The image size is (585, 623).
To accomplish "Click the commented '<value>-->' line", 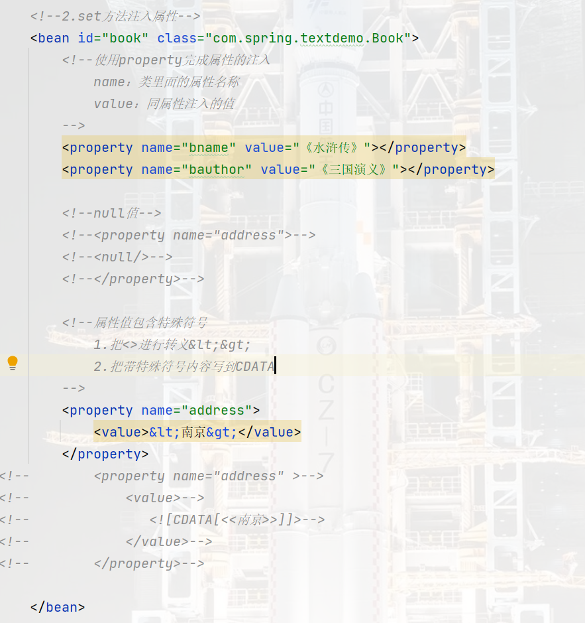I will (x=165, y=498).
